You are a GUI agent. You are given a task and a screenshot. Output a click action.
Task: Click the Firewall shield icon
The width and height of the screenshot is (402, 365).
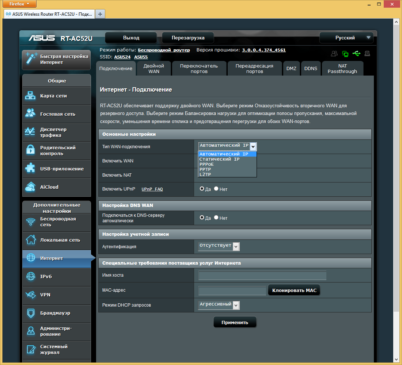[30, 313]
